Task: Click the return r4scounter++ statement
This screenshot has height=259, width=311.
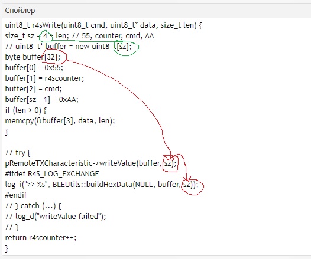Action: pyautogui.click(x=40, y=238)
